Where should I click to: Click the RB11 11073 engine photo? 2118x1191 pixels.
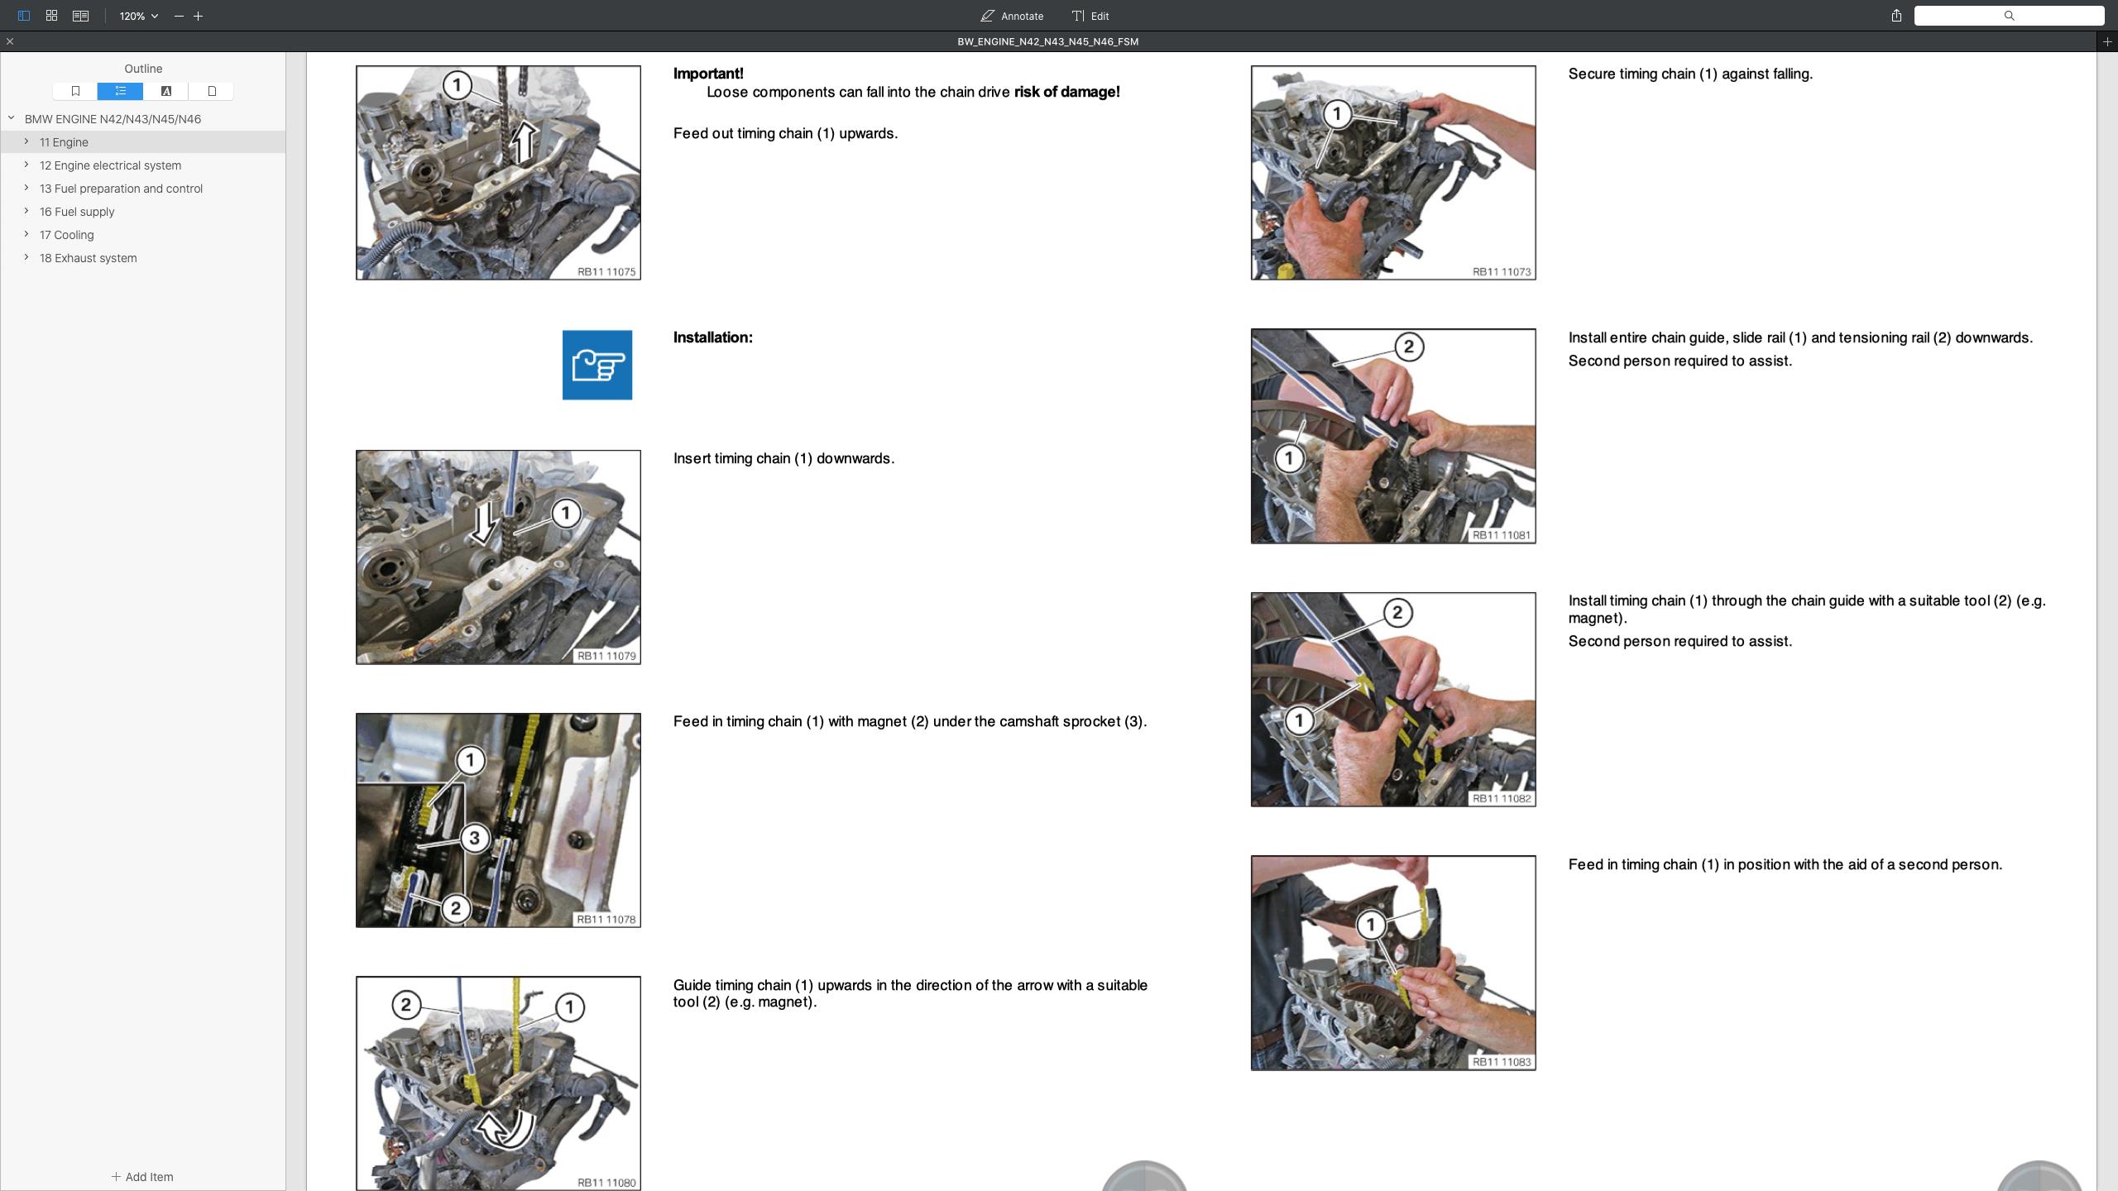[1393, 173]
